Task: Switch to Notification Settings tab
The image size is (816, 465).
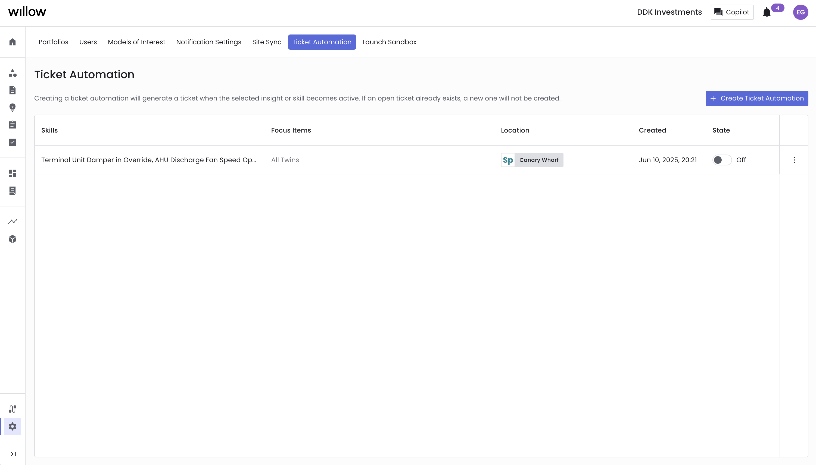Action: [x=209, y=42]
